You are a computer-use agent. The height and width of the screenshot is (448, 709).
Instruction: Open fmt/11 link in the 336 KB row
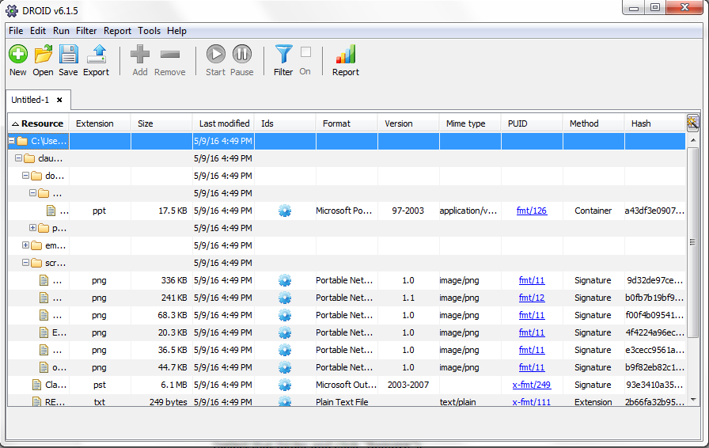coord(532,280)
